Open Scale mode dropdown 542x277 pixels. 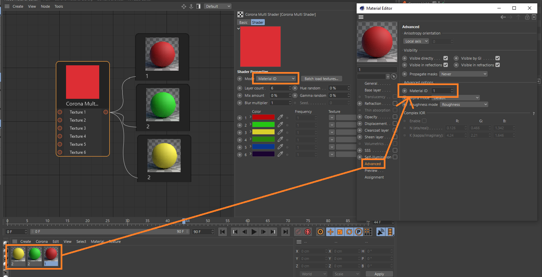(346, 274)
